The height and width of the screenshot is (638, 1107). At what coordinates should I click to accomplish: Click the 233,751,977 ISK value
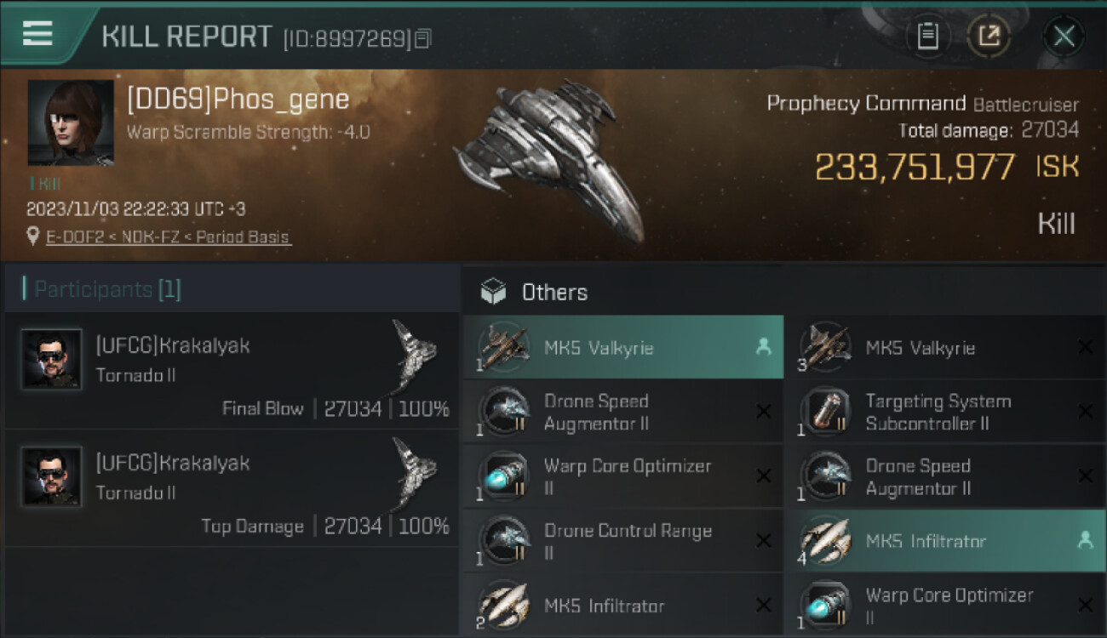point(915,167)
